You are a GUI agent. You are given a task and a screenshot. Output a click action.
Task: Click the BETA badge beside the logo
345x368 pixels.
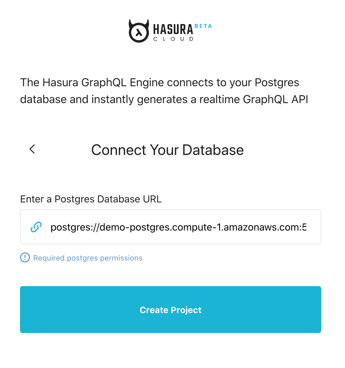203,26
